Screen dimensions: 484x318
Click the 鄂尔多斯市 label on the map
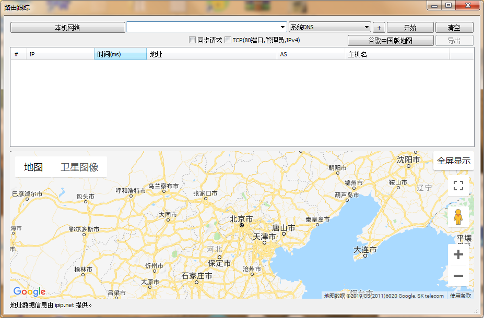point(84,229)
